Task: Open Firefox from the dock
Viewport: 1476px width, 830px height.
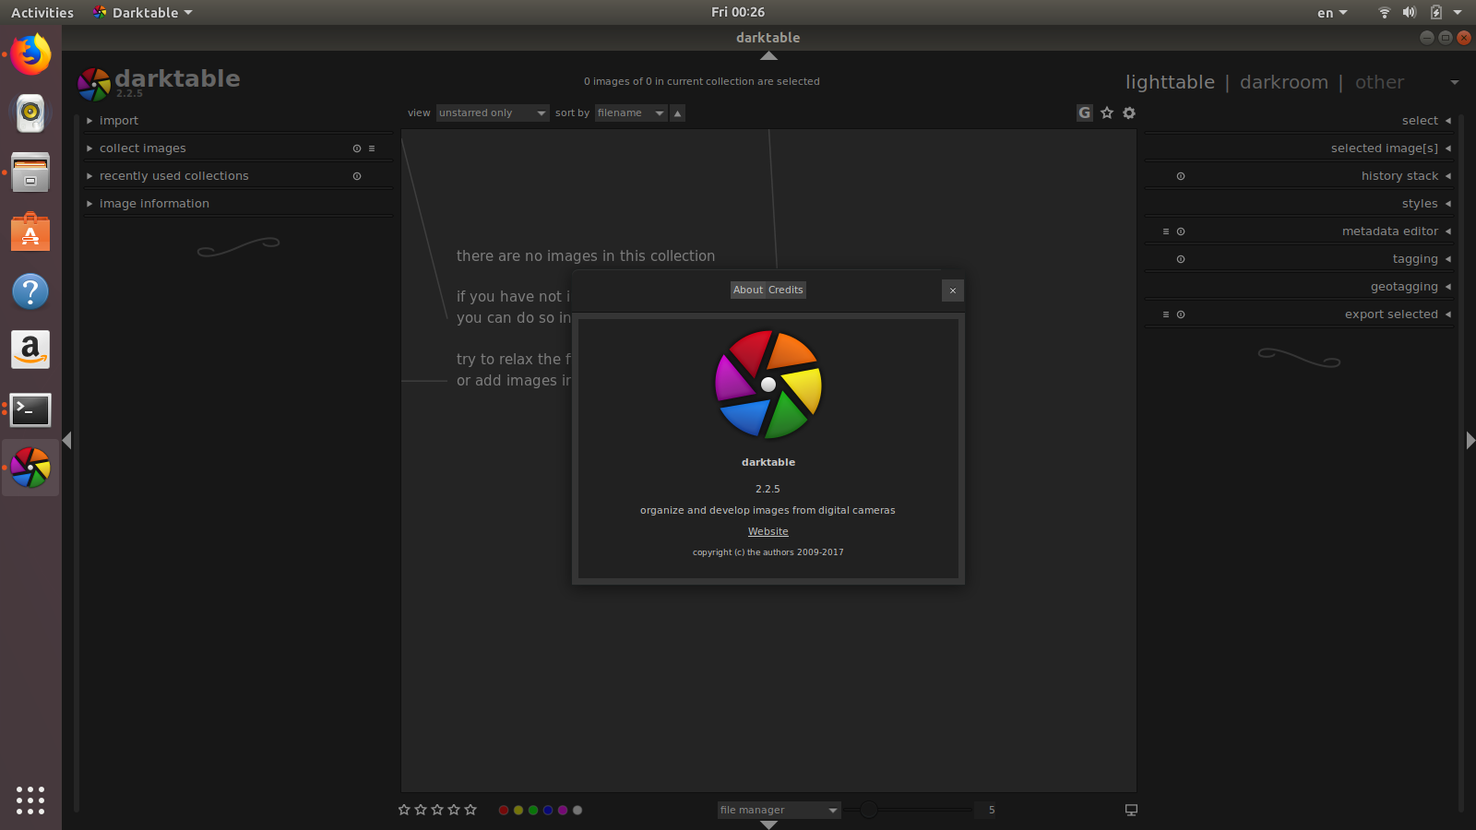Action: click(30, 54)
